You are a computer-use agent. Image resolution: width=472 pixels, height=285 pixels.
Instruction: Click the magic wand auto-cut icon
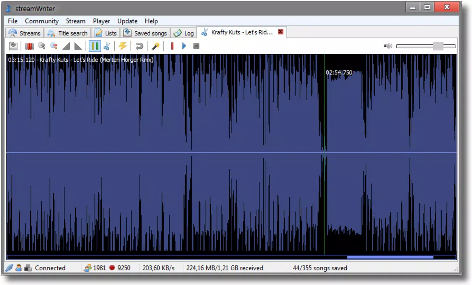(156, 46)
